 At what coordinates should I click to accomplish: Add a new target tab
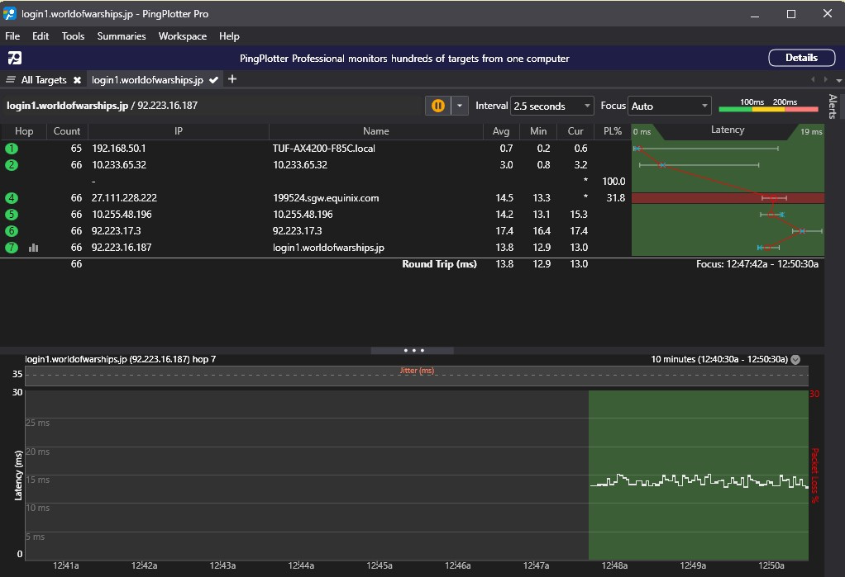click(x=232, y=79)
